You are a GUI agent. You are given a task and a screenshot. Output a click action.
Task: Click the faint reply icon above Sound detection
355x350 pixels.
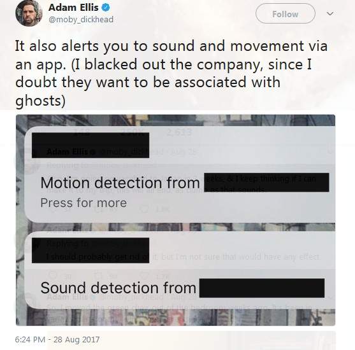54,275
